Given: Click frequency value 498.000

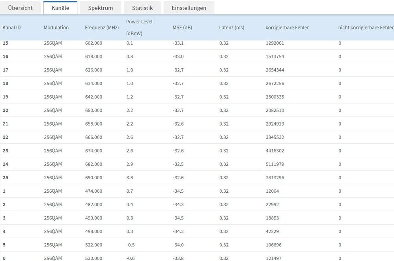Looking at the screenshot, I should 93,231.
